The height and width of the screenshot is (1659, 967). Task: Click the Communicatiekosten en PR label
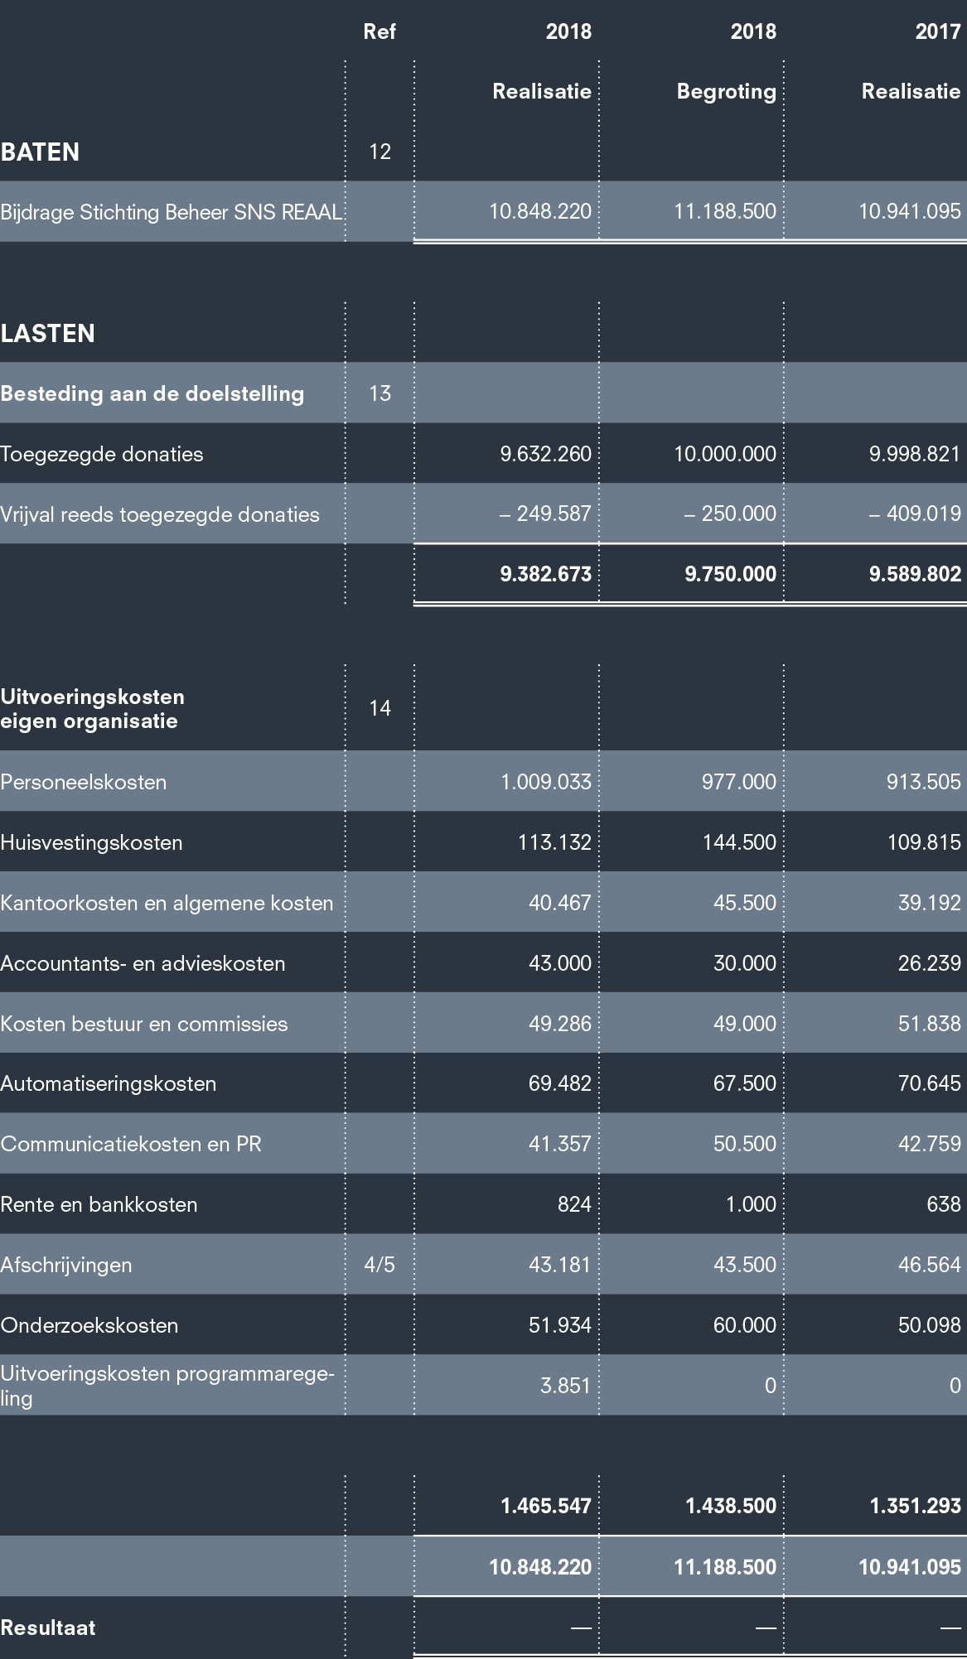131,1144
